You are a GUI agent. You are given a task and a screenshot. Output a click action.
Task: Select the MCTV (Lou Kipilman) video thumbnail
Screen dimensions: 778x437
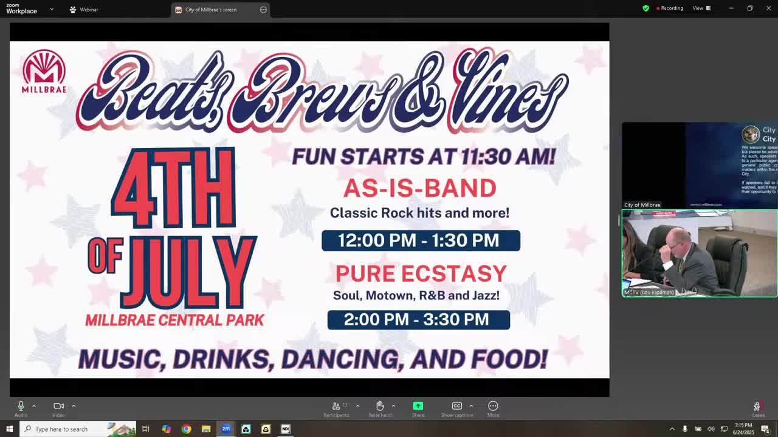click(x=700, y=253)
